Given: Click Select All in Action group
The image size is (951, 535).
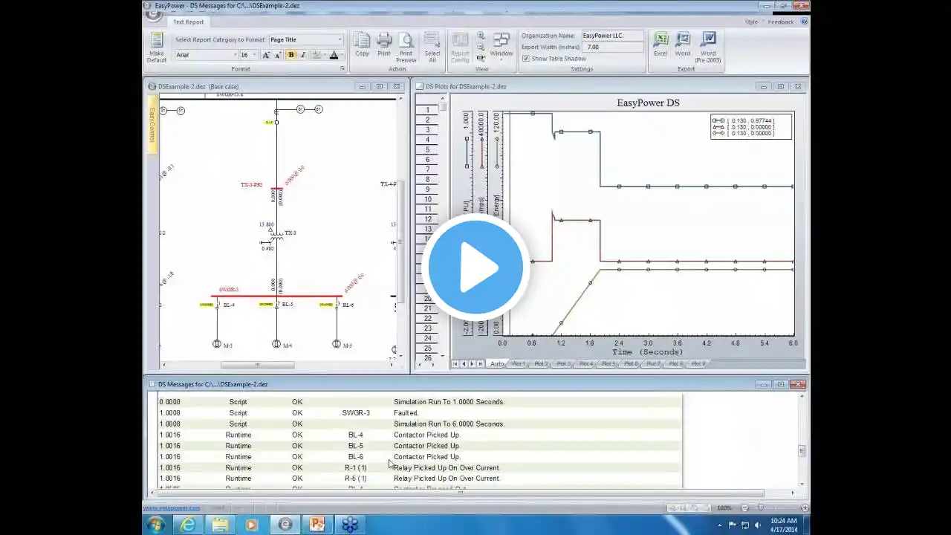Looking at the screenshot, I should (x=432, y=47).
